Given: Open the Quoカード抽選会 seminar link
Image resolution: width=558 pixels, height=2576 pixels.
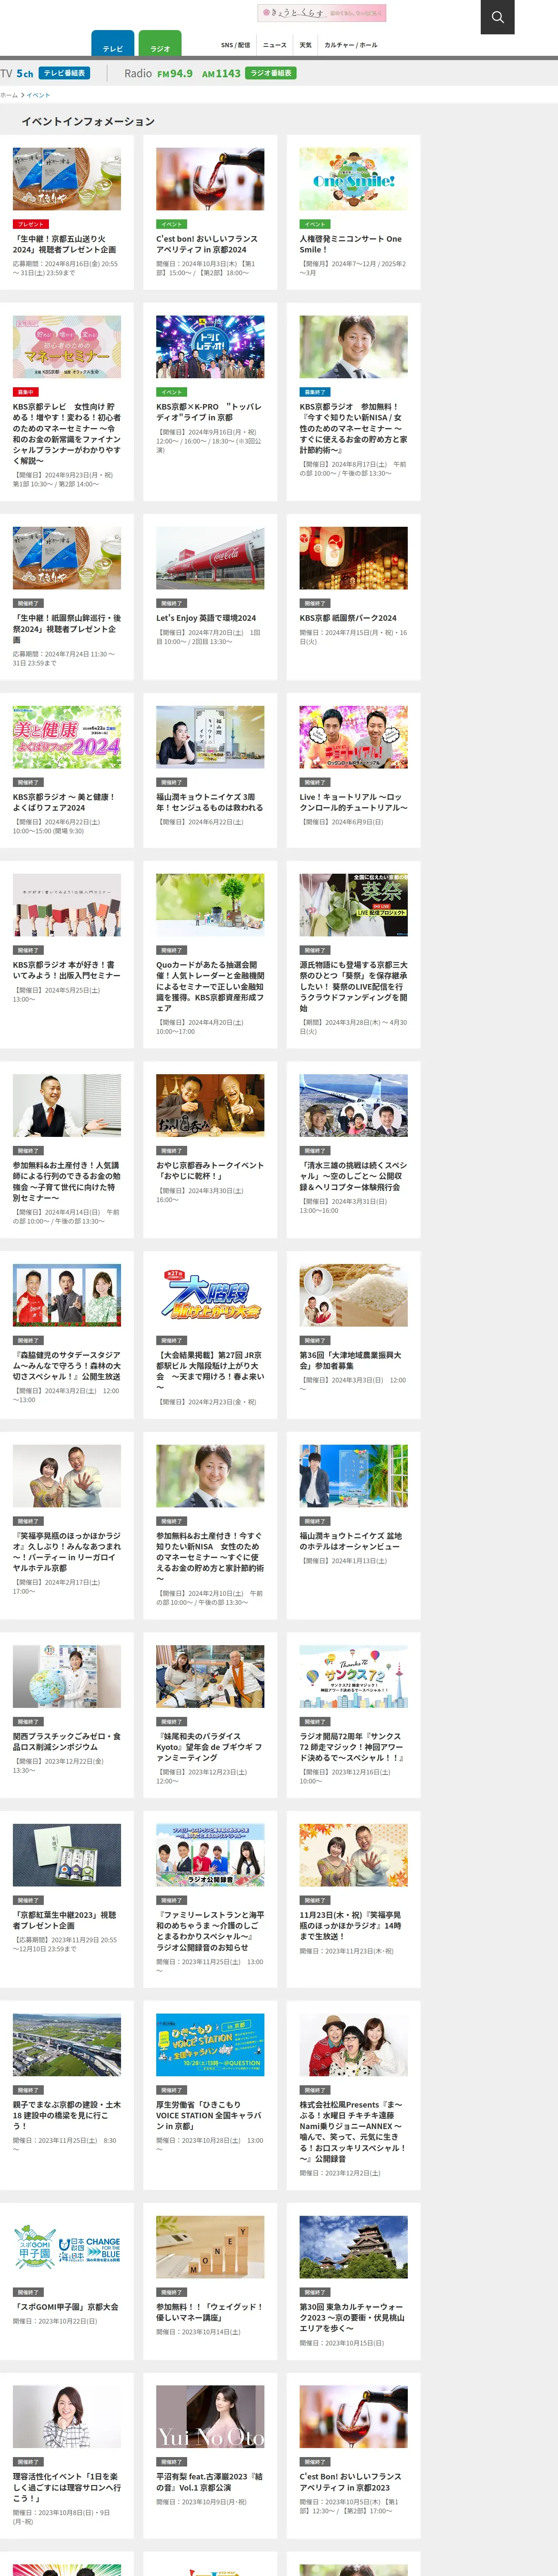Looking at the screenshot, I should coord(210,986).
